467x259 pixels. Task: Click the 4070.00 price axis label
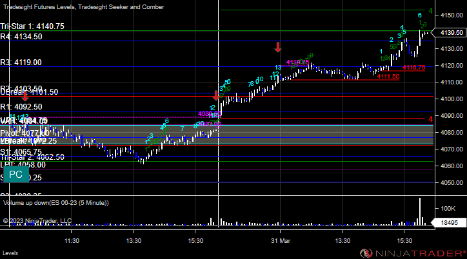pyautogui.click(x=452, y=149)
